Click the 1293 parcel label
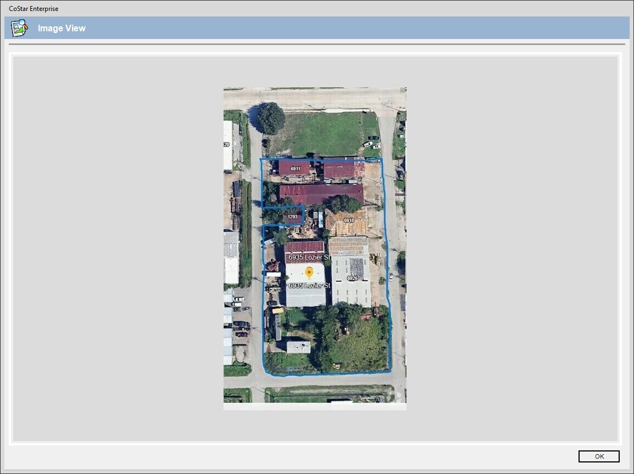634x474 pixels. click(x=292, y=217)
